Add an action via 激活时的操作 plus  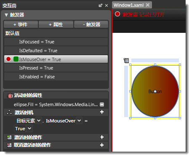point(102,137)
